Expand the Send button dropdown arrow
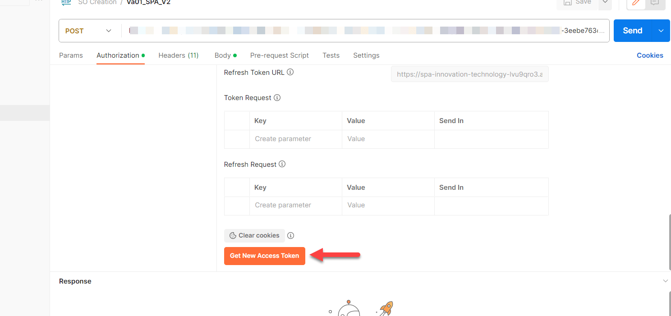This screenshot has height=316, width=671. [661, 31]
